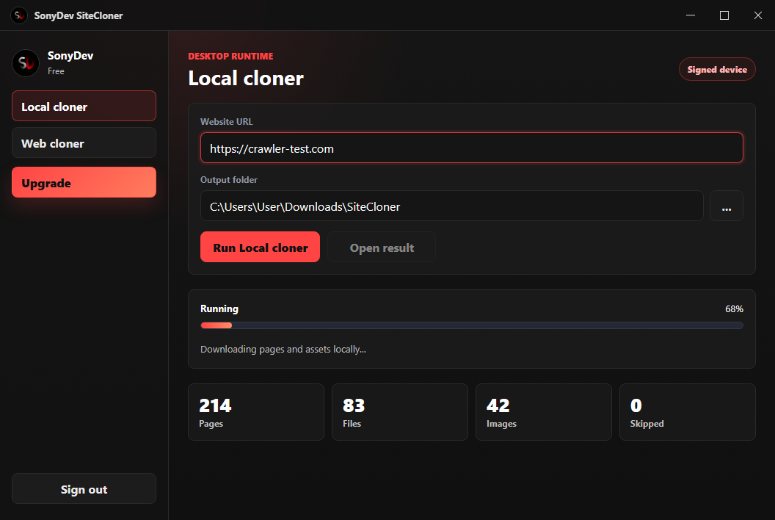This screenshot has height=520, width=775.
Task: Select the 214 Pages stat card
Action: [x=256, y=411]
